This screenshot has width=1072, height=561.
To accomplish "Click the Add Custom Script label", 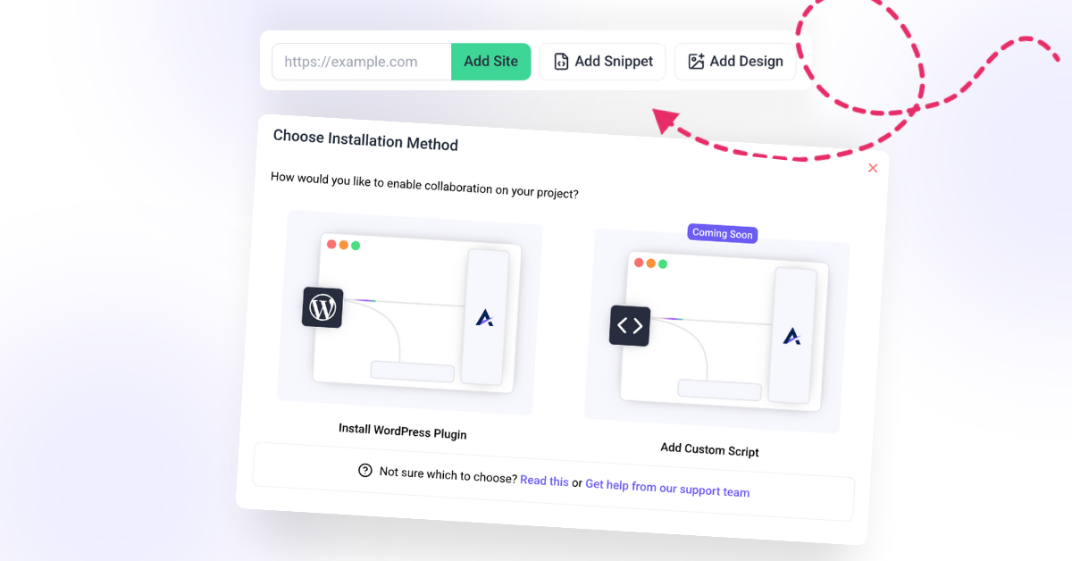I will click(710, 449).
